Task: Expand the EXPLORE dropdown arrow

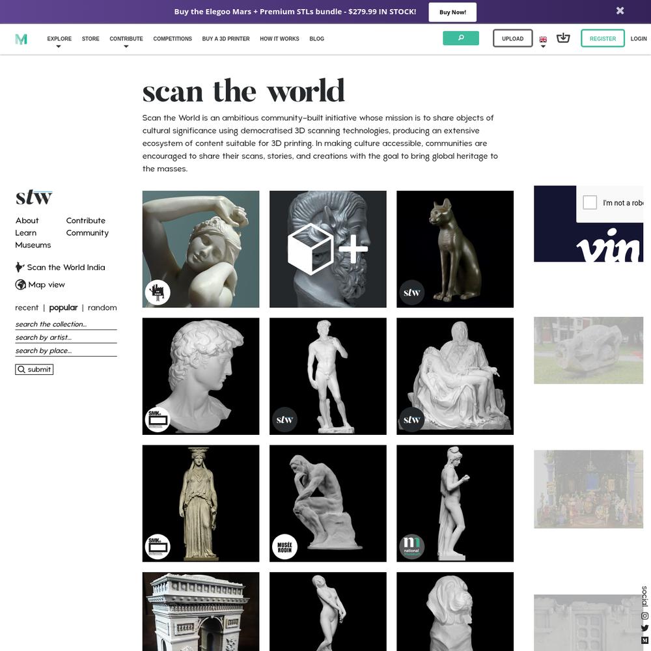Action: [x=59, y=46]
